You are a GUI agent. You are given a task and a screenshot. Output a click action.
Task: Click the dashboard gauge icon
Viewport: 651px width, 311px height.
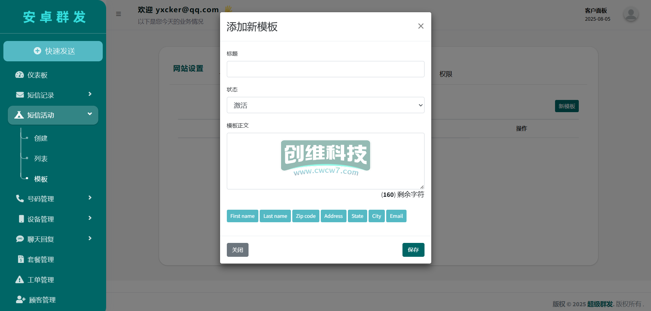click(20, 75)
